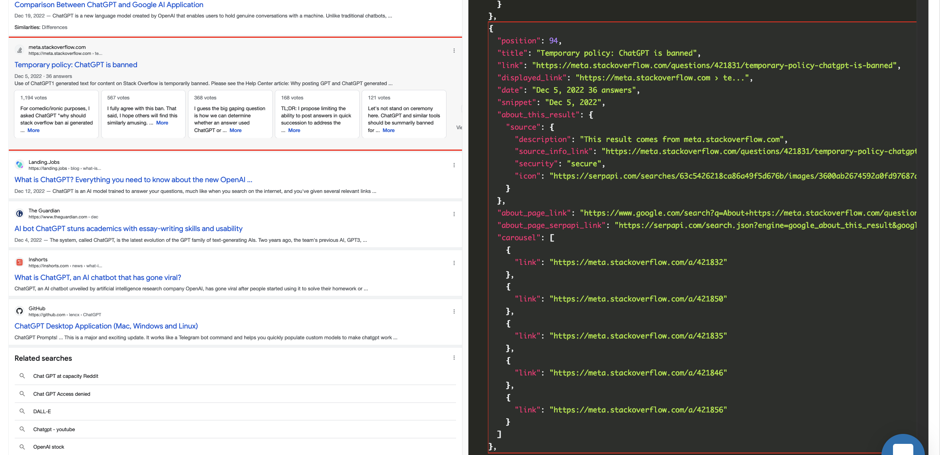This screenshot has height=455, width=940.
Task: Open the ChatGPT Desktop Application link
Action: pyautogui.click(x=106, y=326)
